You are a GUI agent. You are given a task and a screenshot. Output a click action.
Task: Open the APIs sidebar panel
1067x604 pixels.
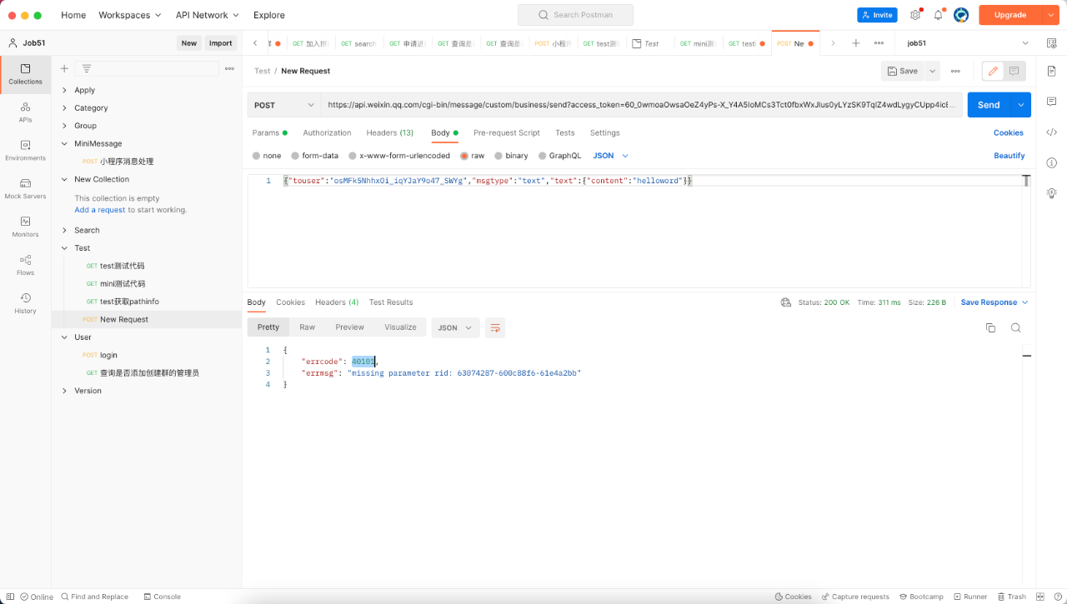pyautogui.click(x=25, y=112)
